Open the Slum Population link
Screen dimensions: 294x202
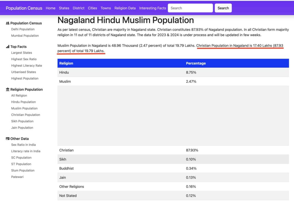pyautogui.click(x=23, y=171)
